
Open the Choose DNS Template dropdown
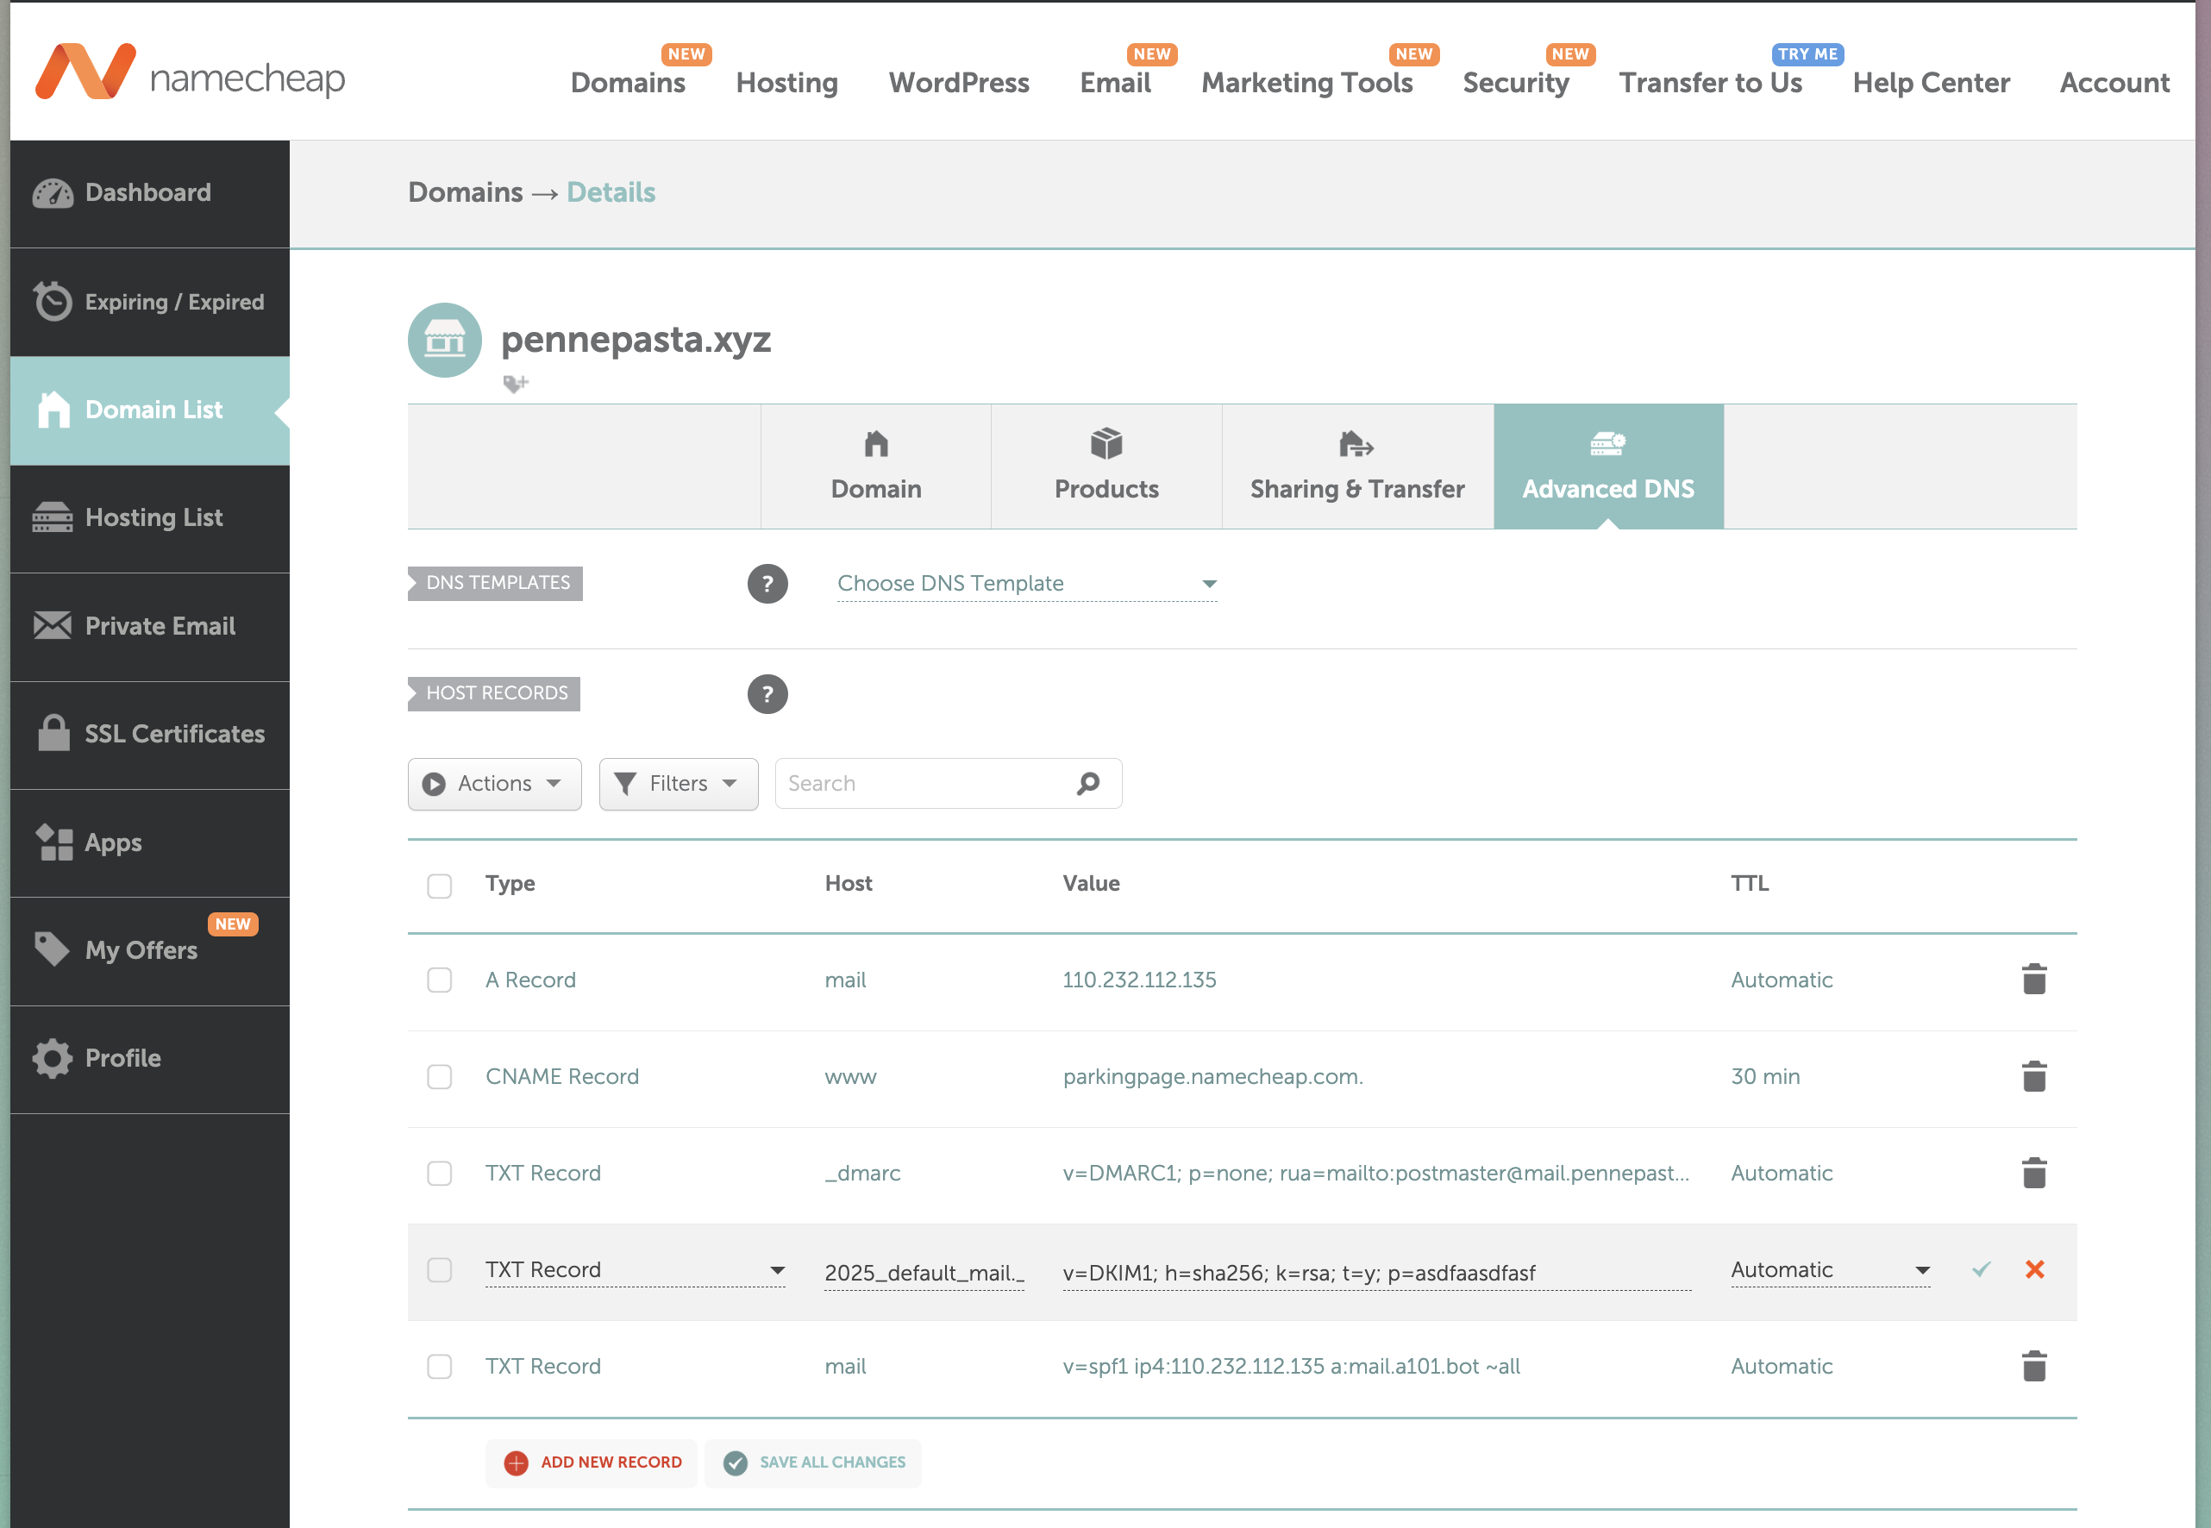[x=1027, y=584]
